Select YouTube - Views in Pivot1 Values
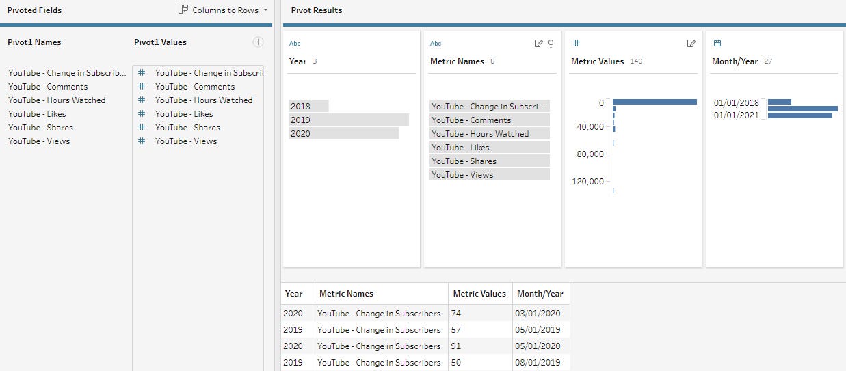Image resolution: width=846 pixels, height=371 pixels. [185, 141]
